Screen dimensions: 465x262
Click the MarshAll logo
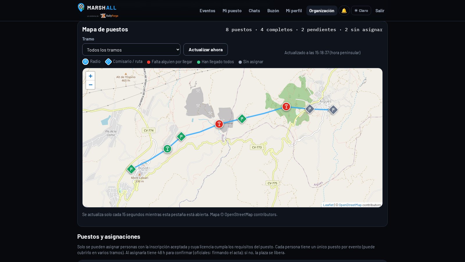click(x=98, y=10)
